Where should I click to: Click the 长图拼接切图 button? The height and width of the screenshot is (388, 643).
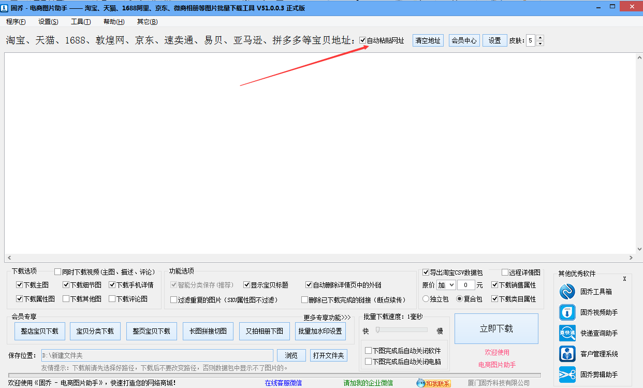point(208,331)
